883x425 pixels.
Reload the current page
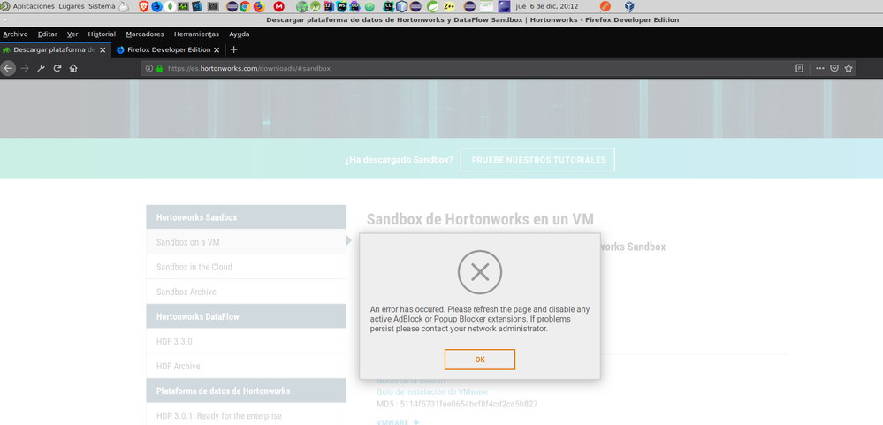57,68
